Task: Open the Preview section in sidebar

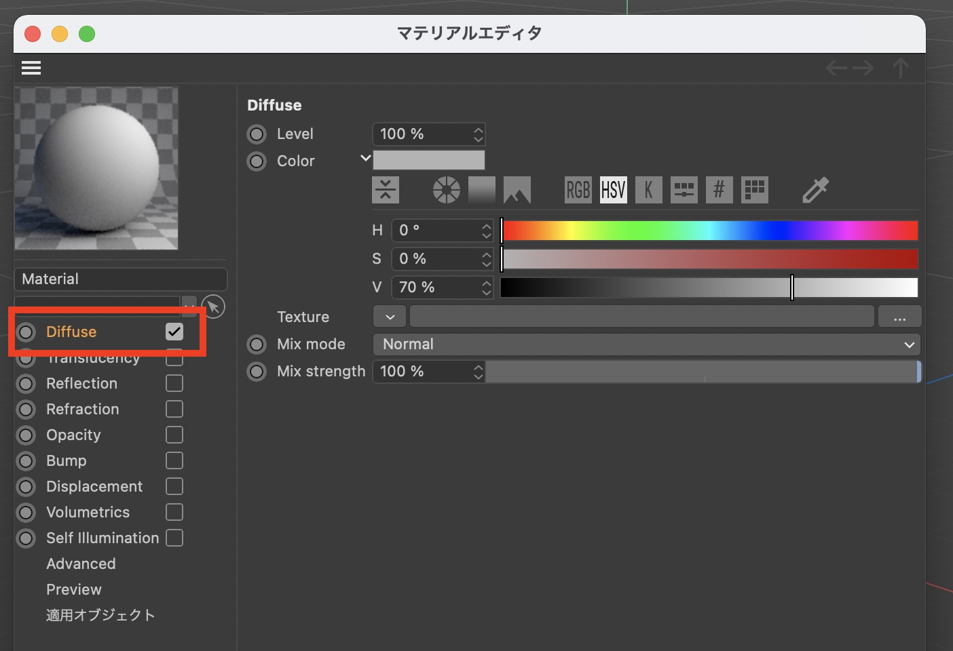Action: pos(73,589)
